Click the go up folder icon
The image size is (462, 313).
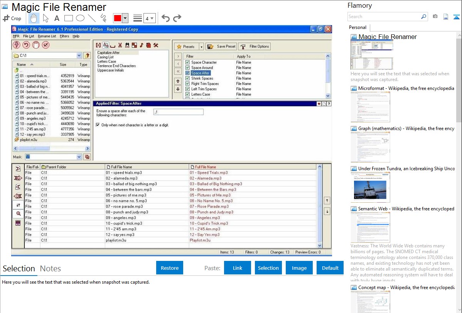[87, 56]
